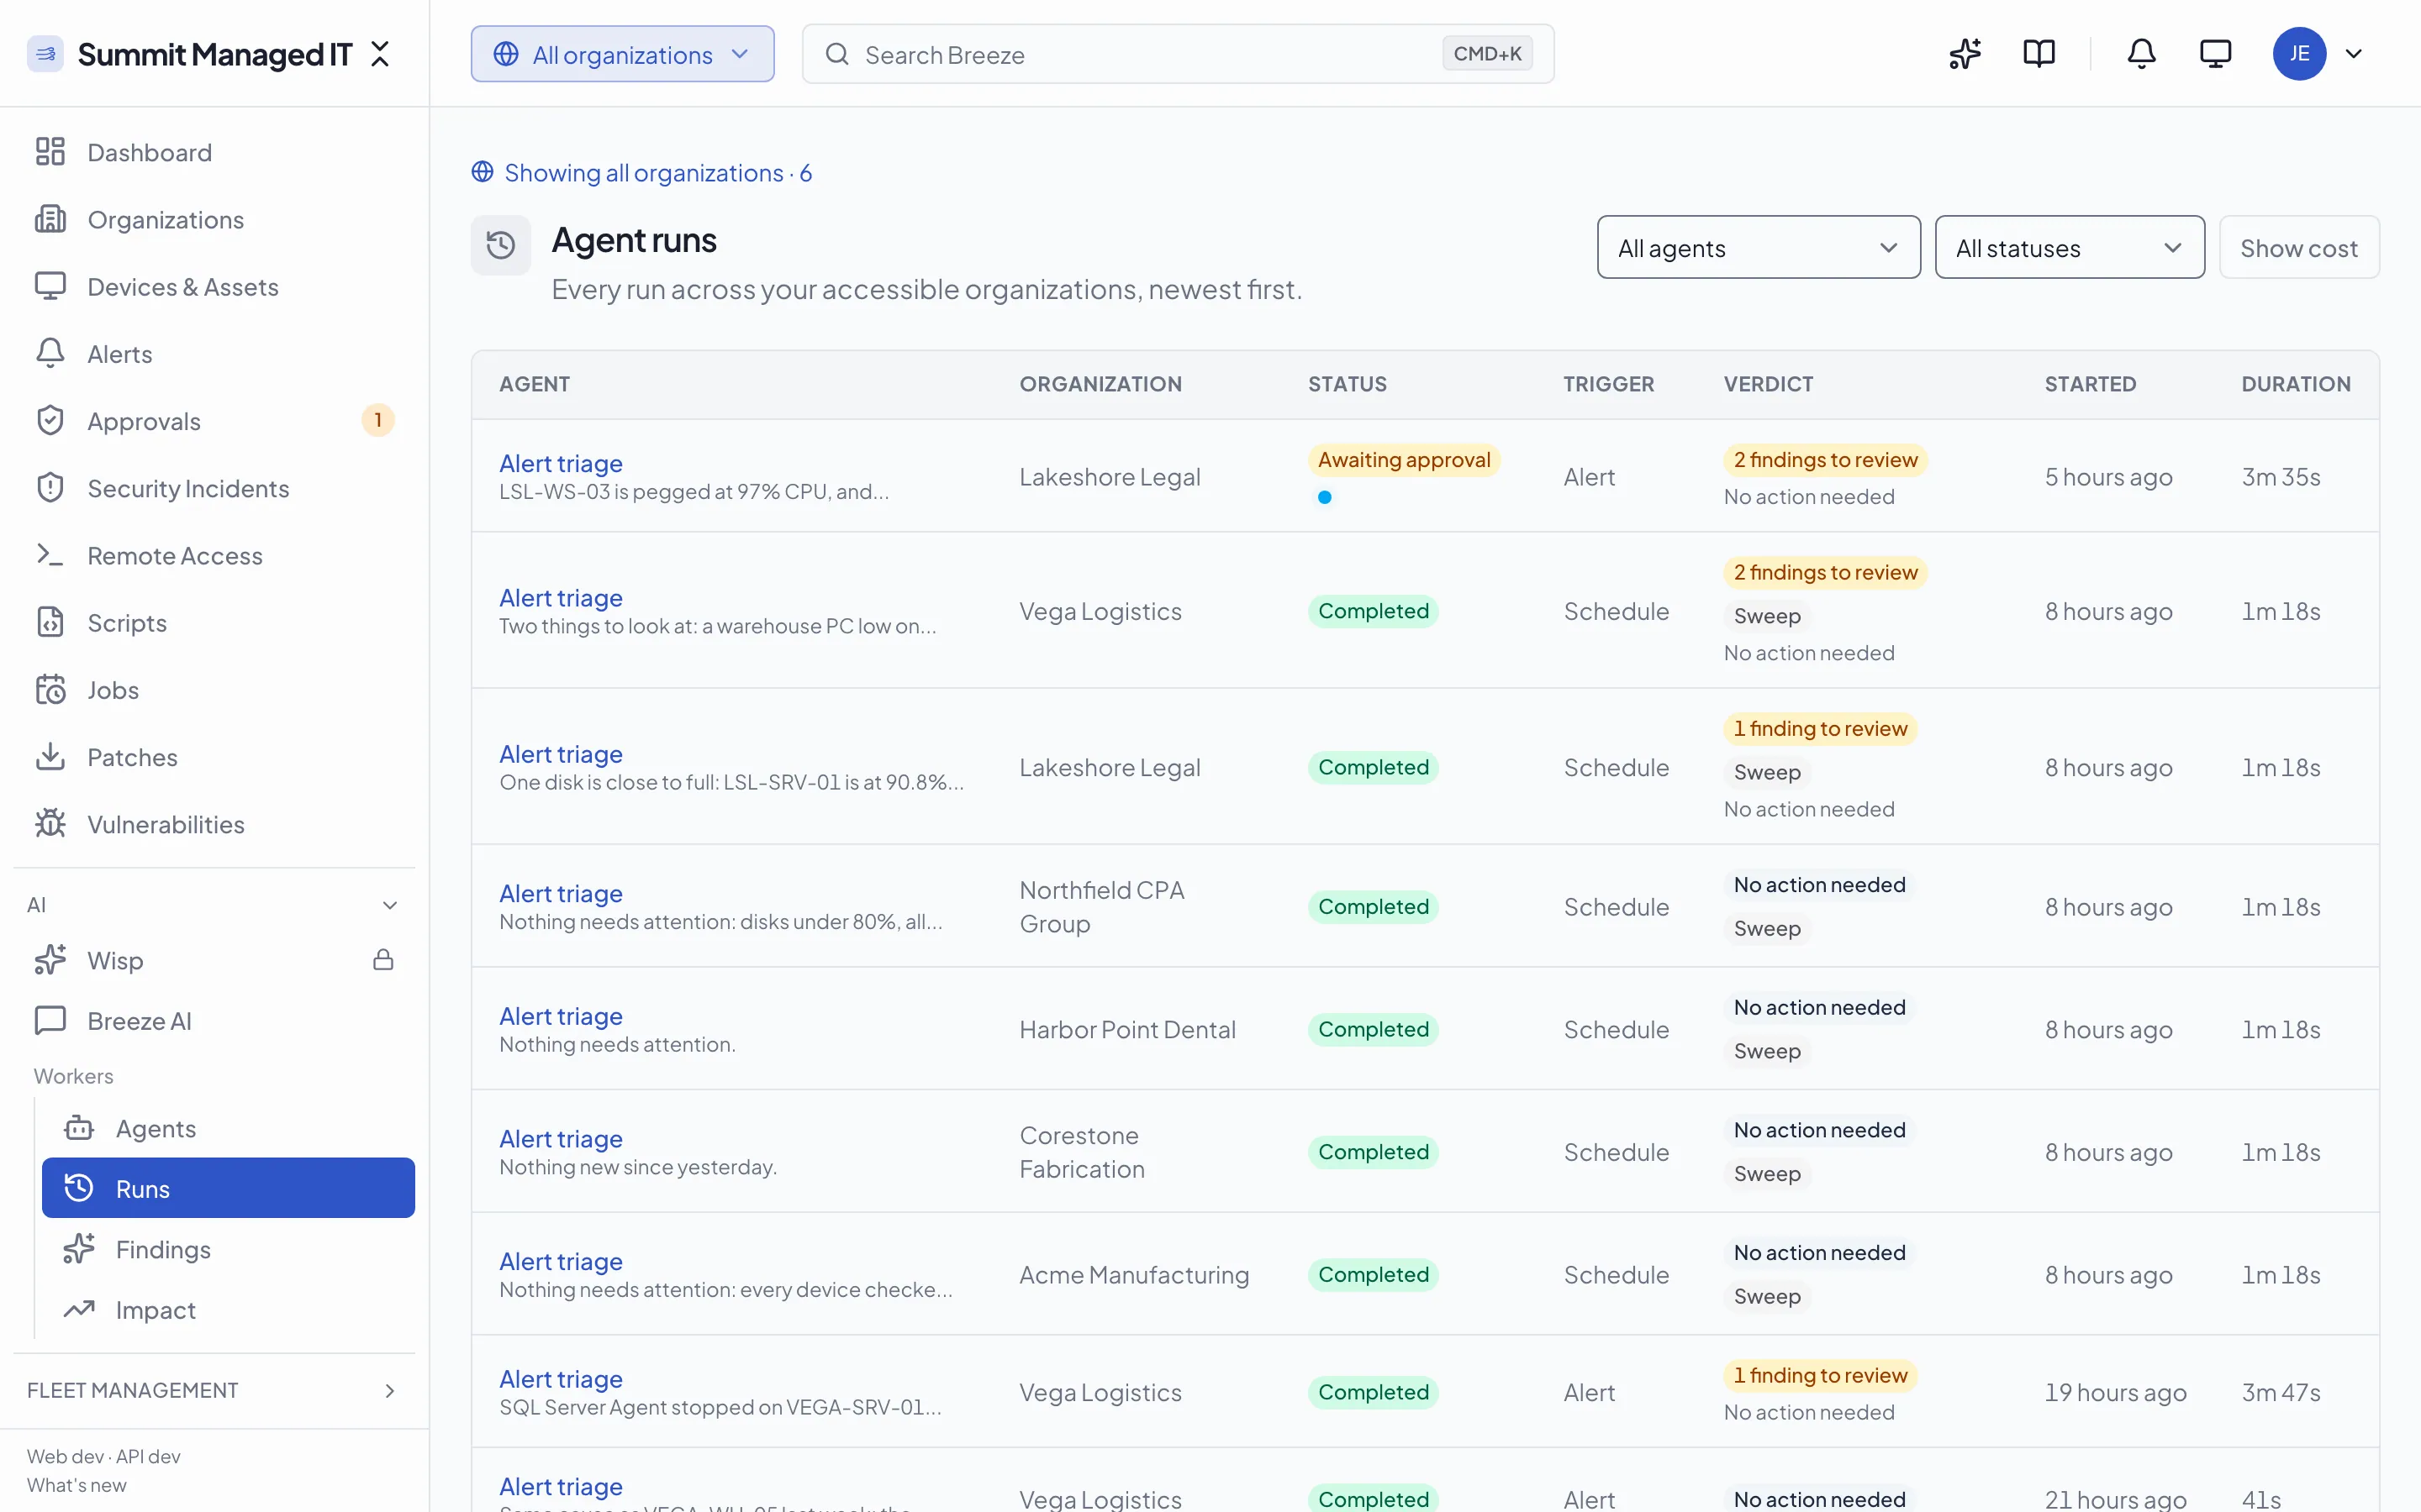Image resolution: width=2421 pixels, height=1512 pixels.
Task: Open Approvals with 1 pending badge
Action: coord(214,421)
